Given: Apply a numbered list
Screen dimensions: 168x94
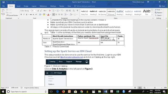Looking at the screenshot, I should point(58,11).
